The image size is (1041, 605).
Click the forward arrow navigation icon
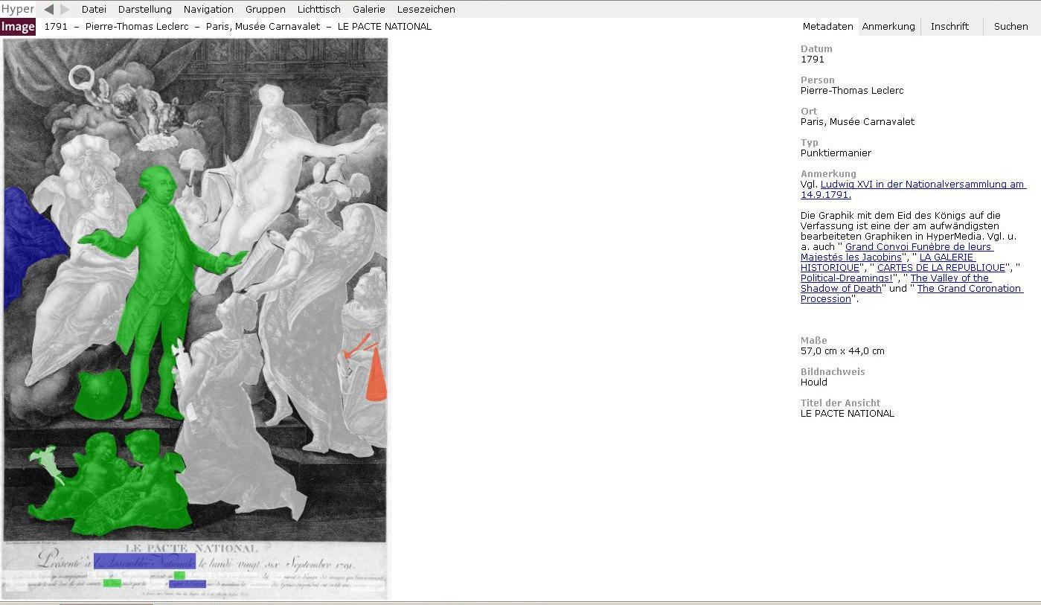point(65,9)
